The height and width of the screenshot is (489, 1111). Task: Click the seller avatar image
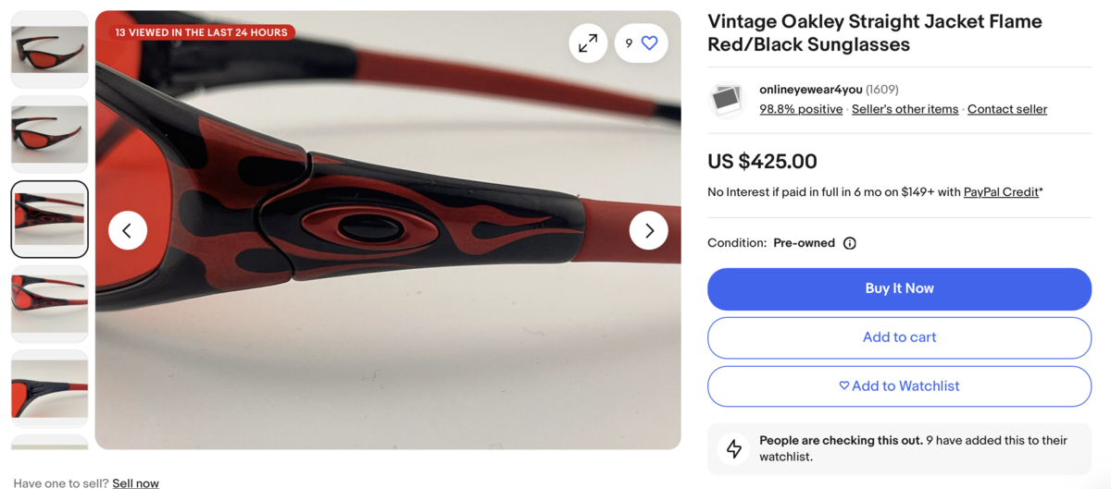[727, 99]
